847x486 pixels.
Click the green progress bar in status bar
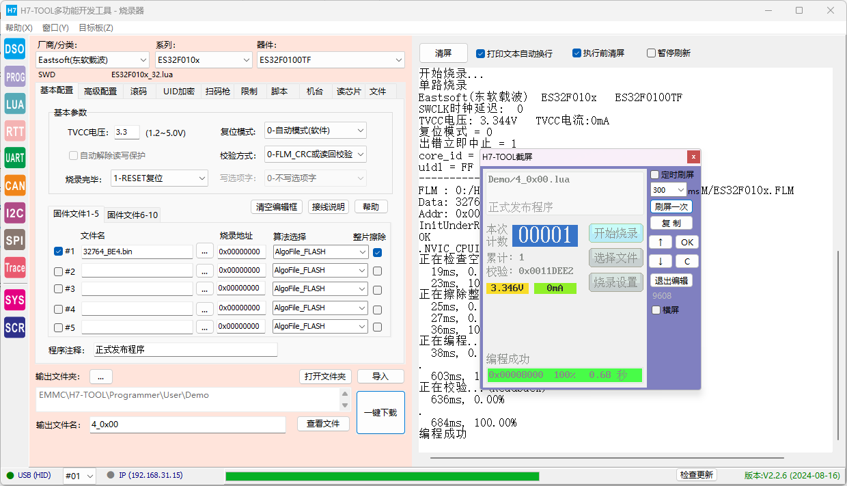point(382,476)
